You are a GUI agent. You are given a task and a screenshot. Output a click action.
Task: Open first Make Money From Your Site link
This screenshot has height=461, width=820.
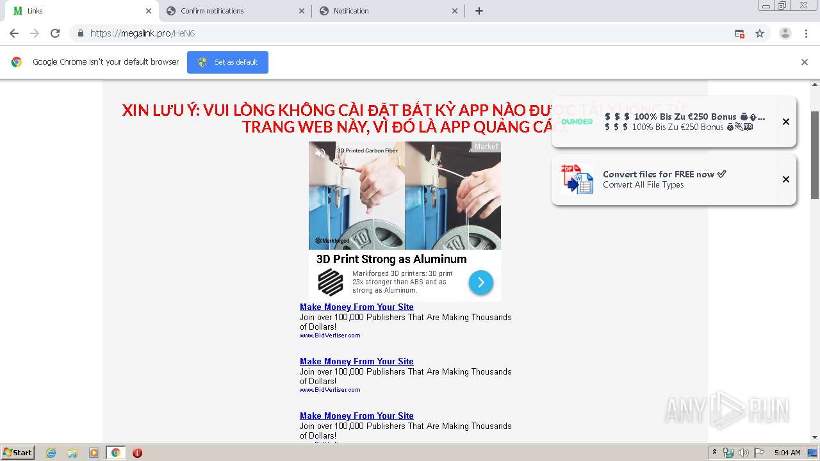click(357, 307)
